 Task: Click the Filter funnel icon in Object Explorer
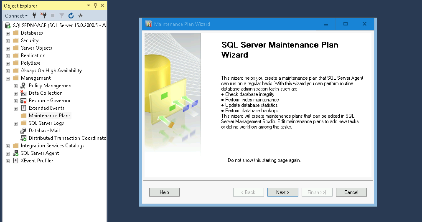tap(62, 16)
